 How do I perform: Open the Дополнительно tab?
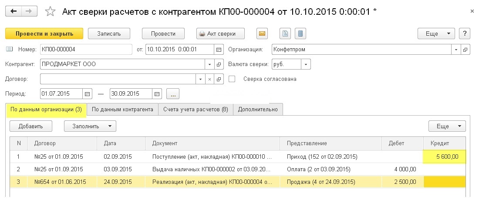(x=258, y=110)
